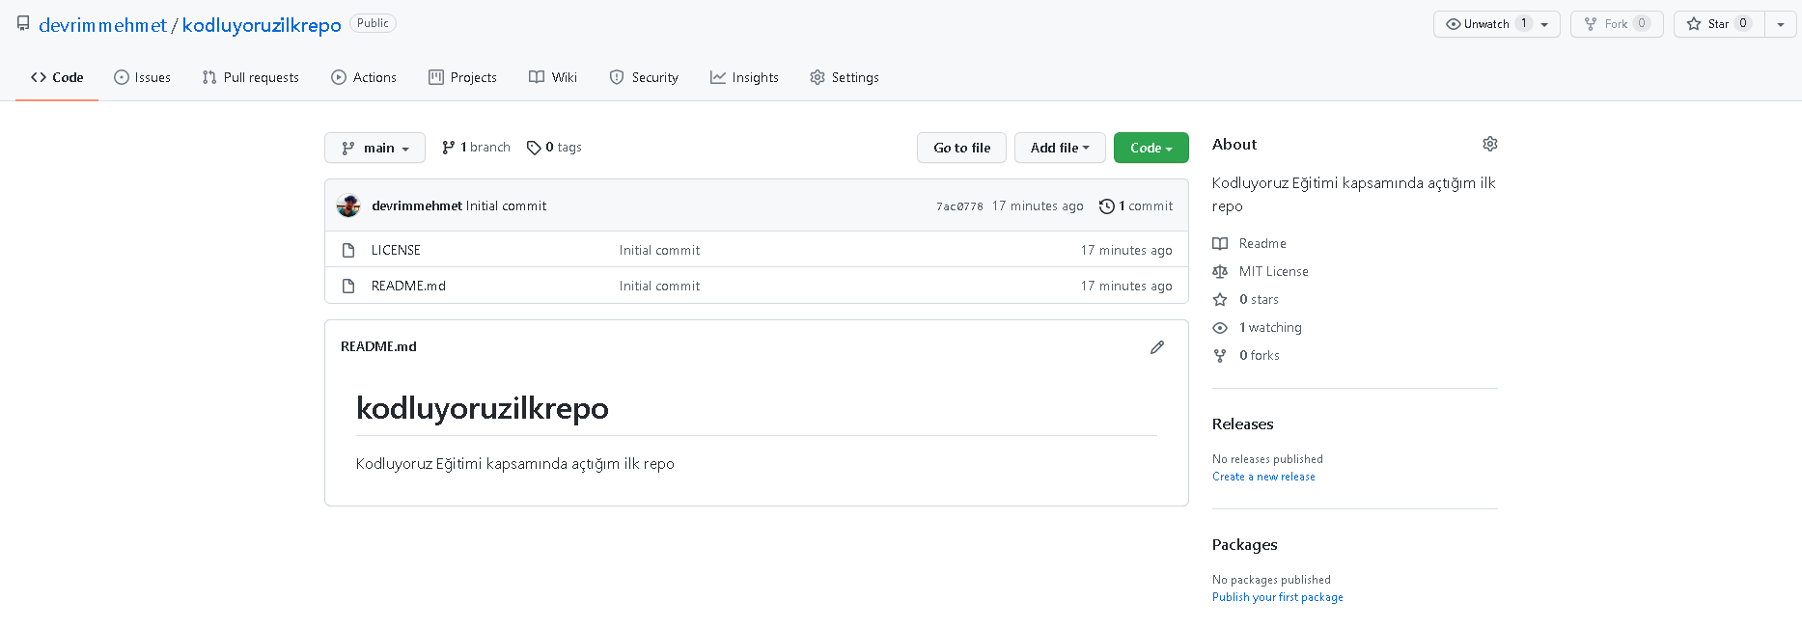This screenshot has height=629, width=1802.
Task: Open the Actions tab
Action: [364, 77]
